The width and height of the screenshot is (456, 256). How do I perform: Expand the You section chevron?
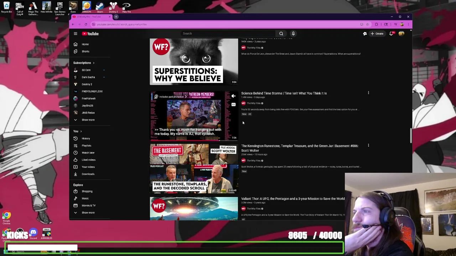[x=81, y=131]
